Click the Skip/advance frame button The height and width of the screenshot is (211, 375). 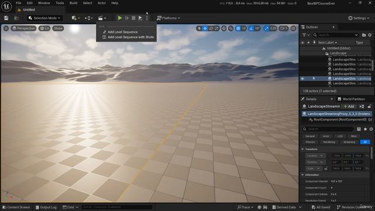127,18
